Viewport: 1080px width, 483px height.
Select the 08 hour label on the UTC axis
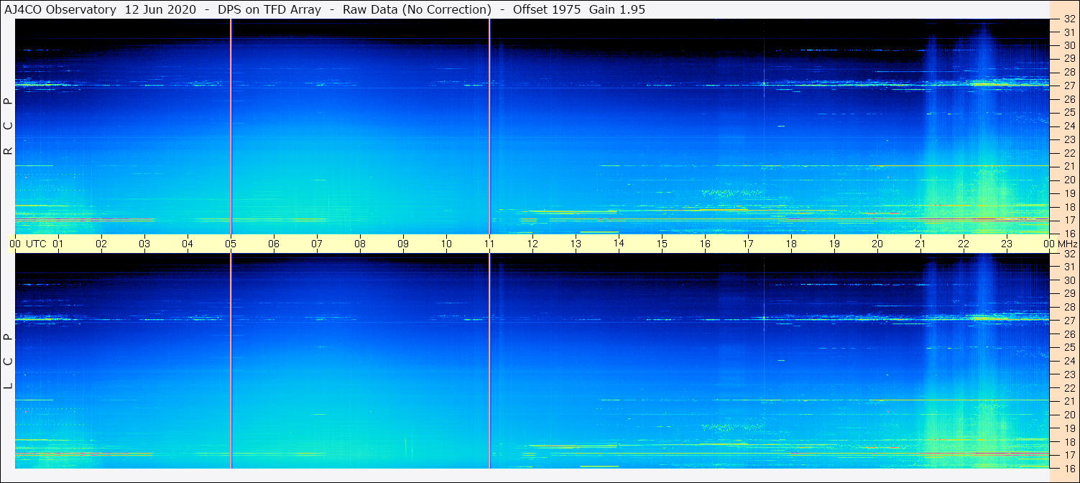click(x=360, y=244)
